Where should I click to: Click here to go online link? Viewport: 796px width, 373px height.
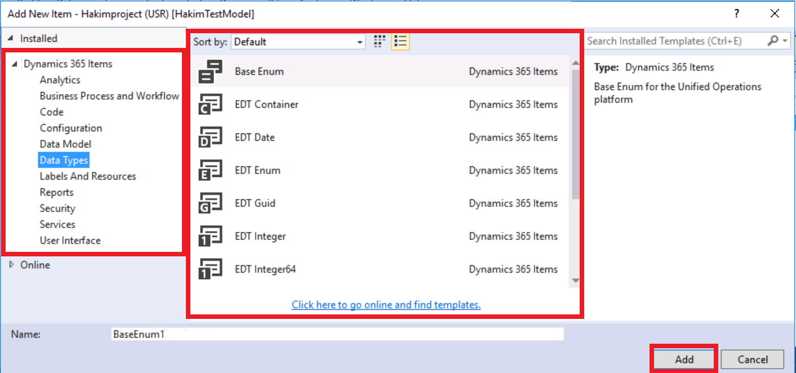tap(386, 305)
